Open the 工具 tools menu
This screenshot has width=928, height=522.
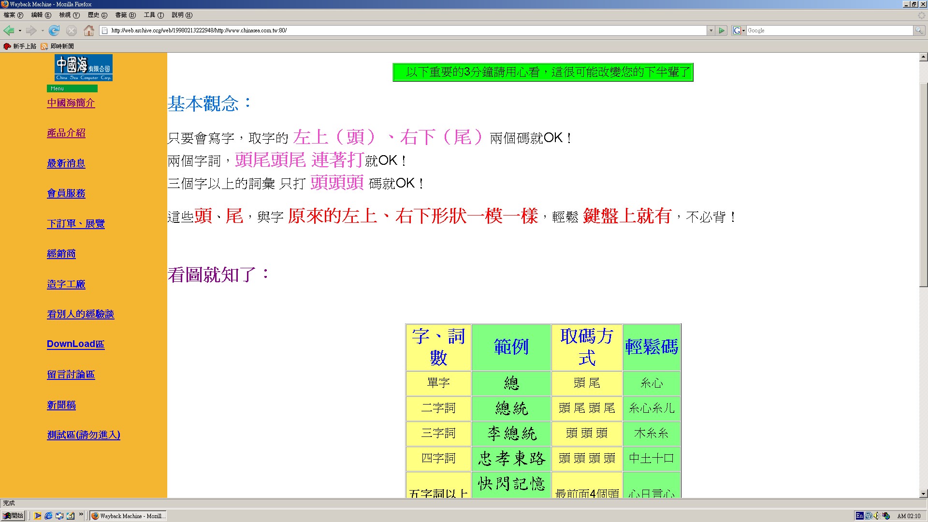(x=154, y=15)
